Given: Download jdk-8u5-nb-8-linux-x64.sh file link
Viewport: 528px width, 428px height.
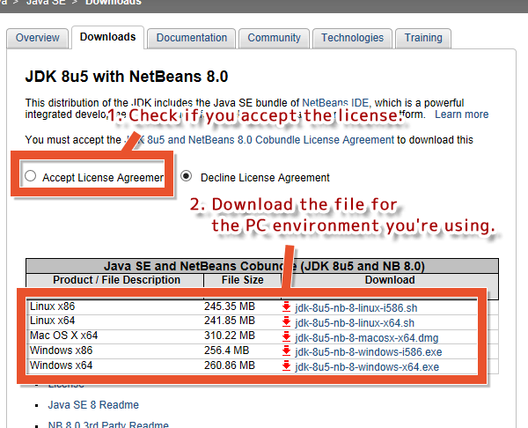Looking at the screenshot, I should (x=355, y=323).
